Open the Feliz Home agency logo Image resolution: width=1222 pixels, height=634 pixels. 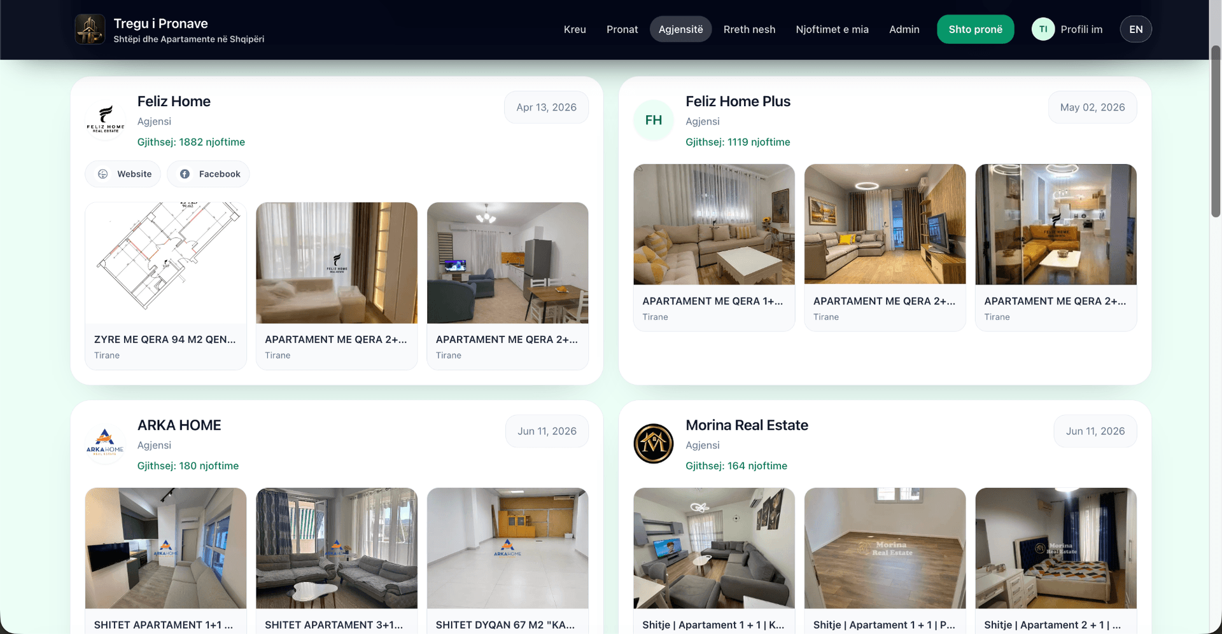[x=105, y=120]
